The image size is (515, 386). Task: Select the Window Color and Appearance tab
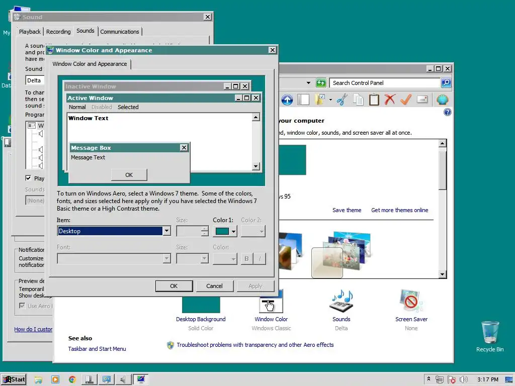90,64
